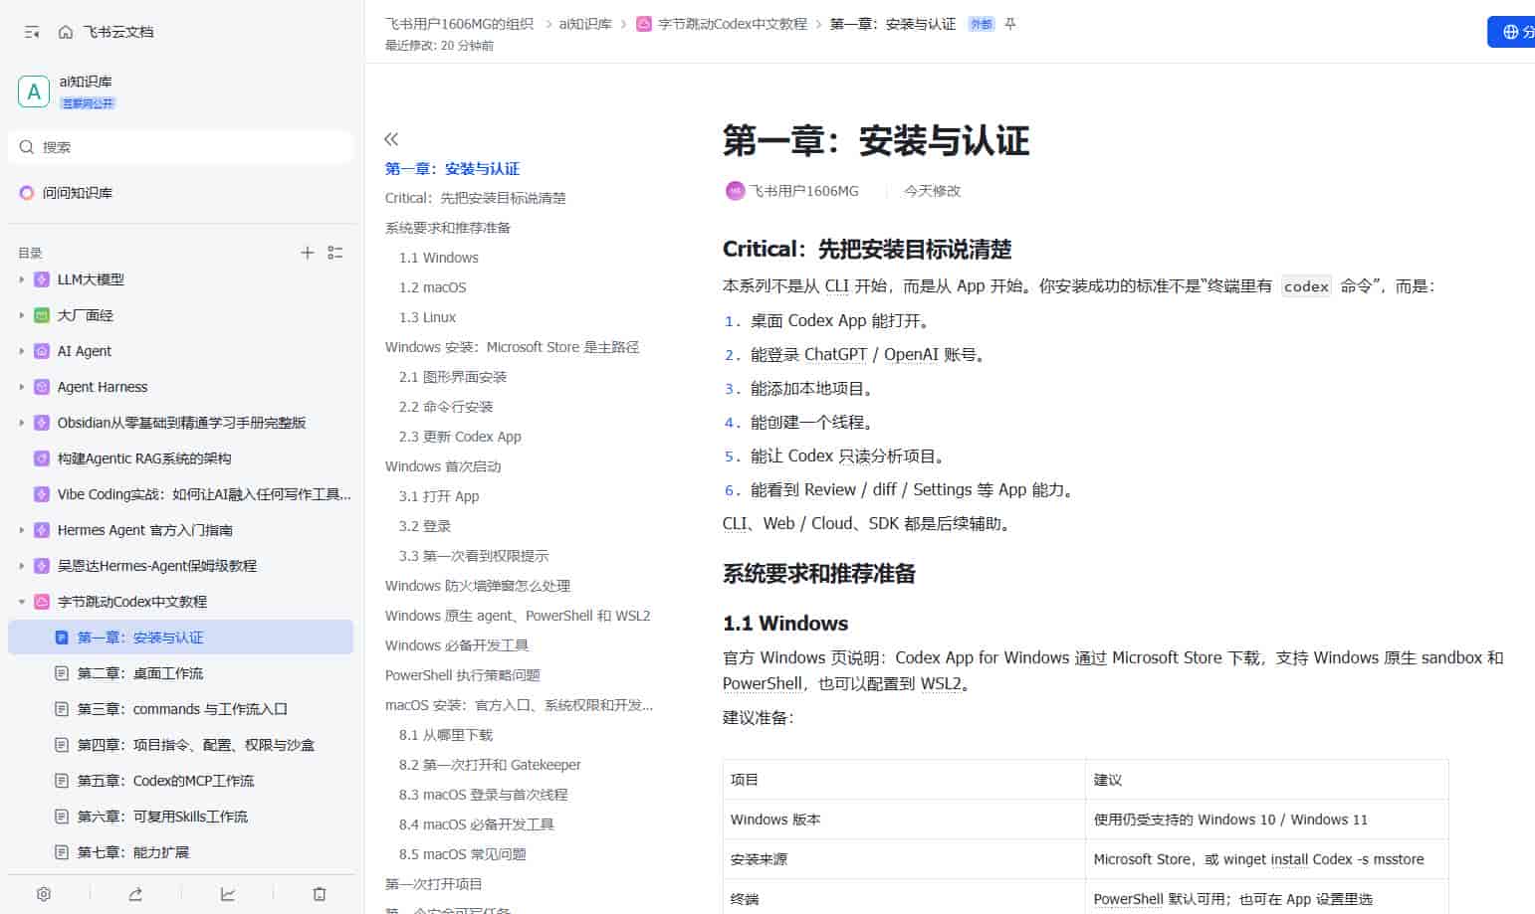Jump to outline item 1.1 Windows
Image resolution: width=1535 pixels, height=914 pixels.
coord(439,258)
